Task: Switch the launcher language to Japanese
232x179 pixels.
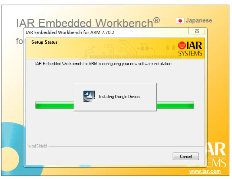Action: point(199,21)
